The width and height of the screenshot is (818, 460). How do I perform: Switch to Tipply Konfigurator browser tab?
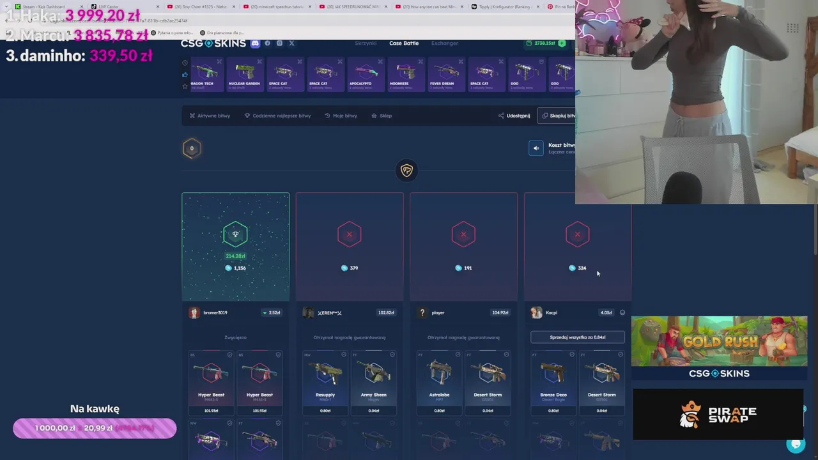click(x=505, y=6)
